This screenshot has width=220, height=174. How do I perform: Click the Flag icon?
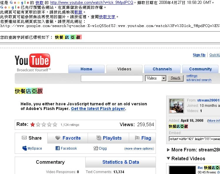click(137, 138)
